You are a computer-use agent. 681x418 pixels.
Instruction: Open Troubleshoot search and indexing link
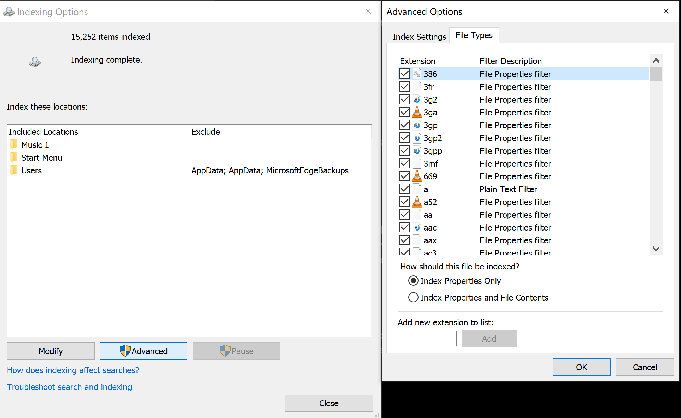(69, 387)
